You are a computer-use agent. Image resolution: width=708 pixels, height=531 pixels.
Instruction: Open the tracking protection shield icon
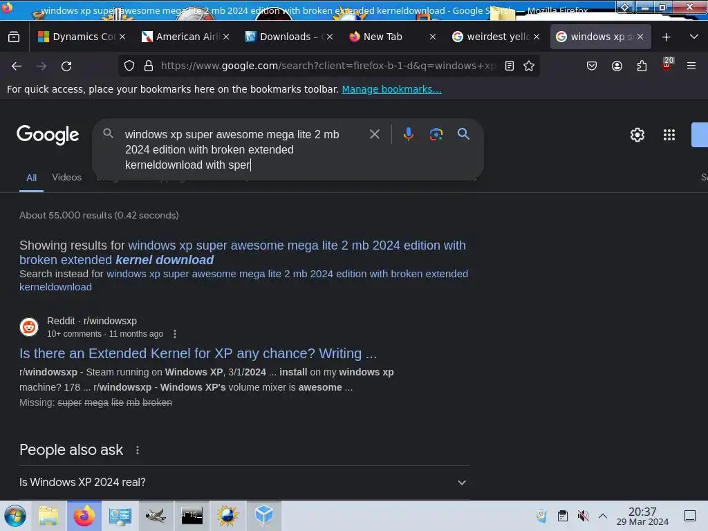coord(129,66)
